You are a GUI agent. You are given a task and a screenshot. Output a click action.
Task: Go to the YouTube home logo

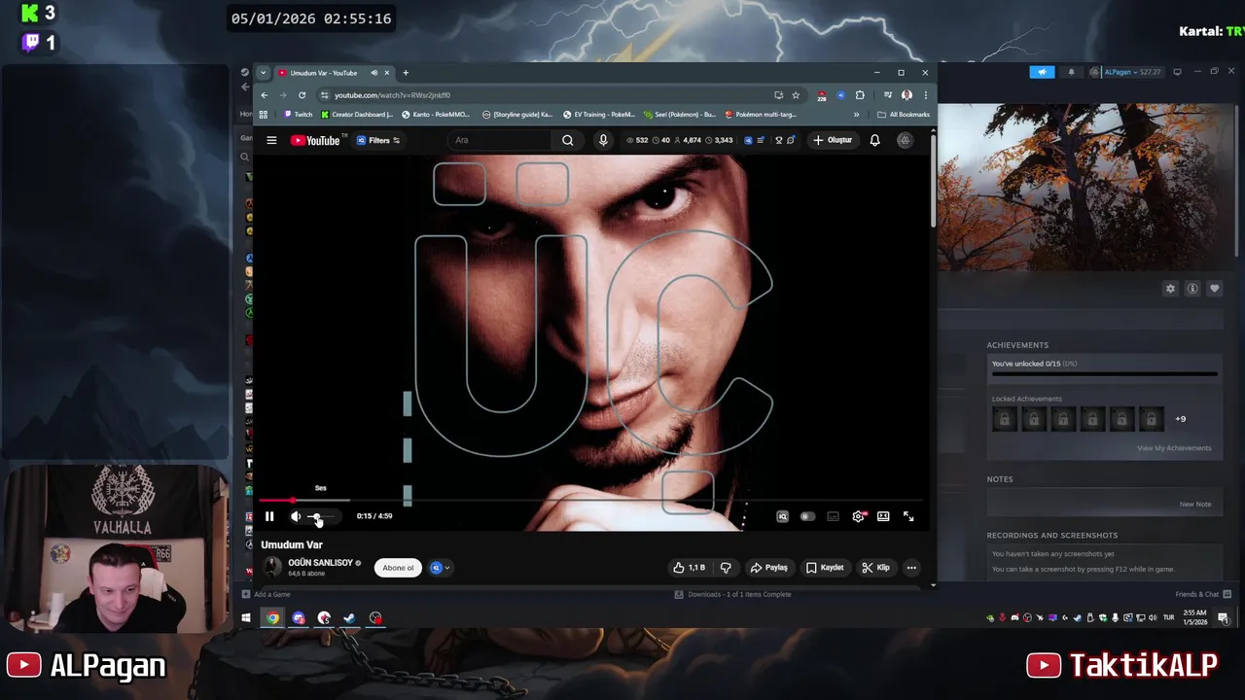(x=315, y=140)
